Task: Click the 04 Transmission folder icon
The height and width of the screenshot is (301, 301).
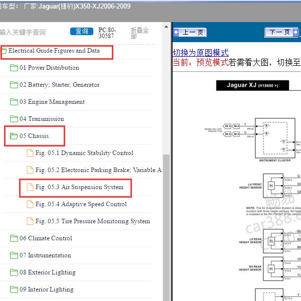Action: pos(14,119)
